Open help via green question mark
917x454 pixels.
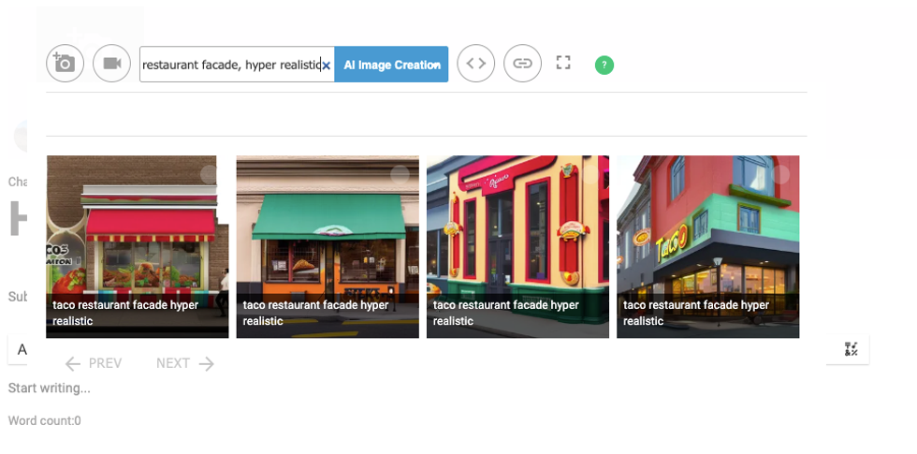[x=604, y=65]
